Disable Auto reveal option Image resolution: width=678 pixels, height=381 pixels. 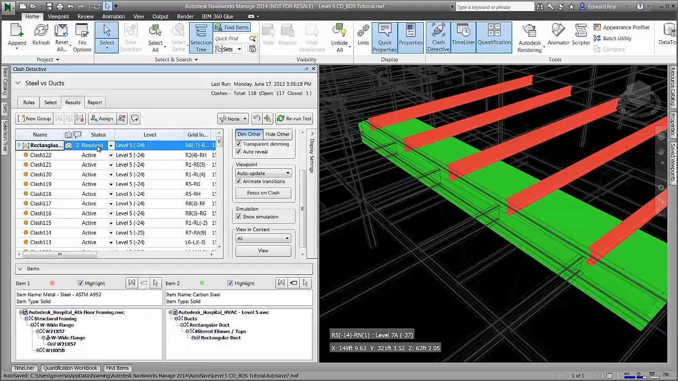[x=238, y=152]
